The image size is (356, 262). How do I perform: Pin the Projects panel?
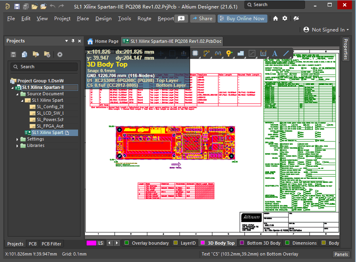[x=73, y=41]
